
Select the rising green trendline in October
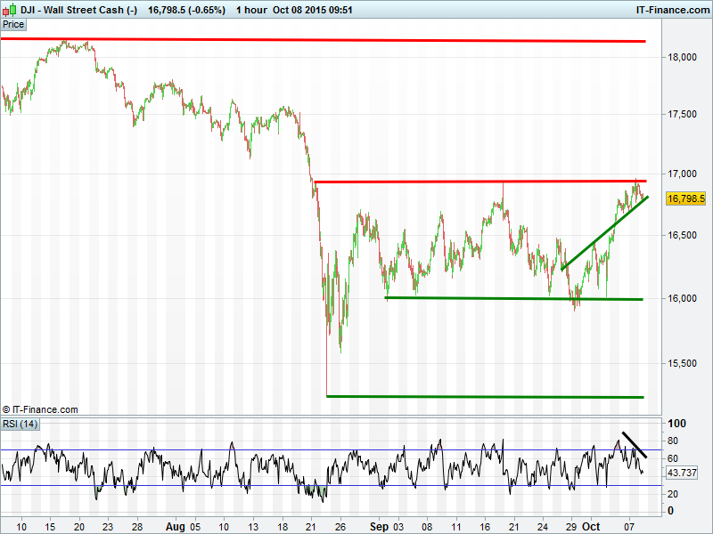coord(604,233)
